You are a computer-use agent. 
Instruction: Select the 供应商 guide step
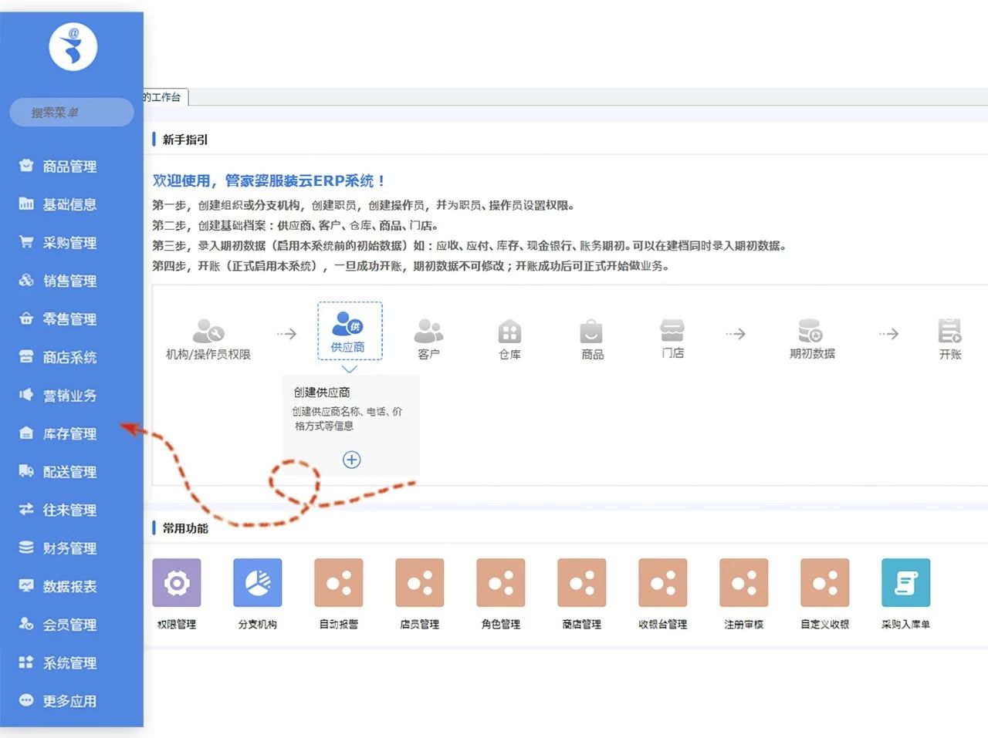click(x=350, y=332)
